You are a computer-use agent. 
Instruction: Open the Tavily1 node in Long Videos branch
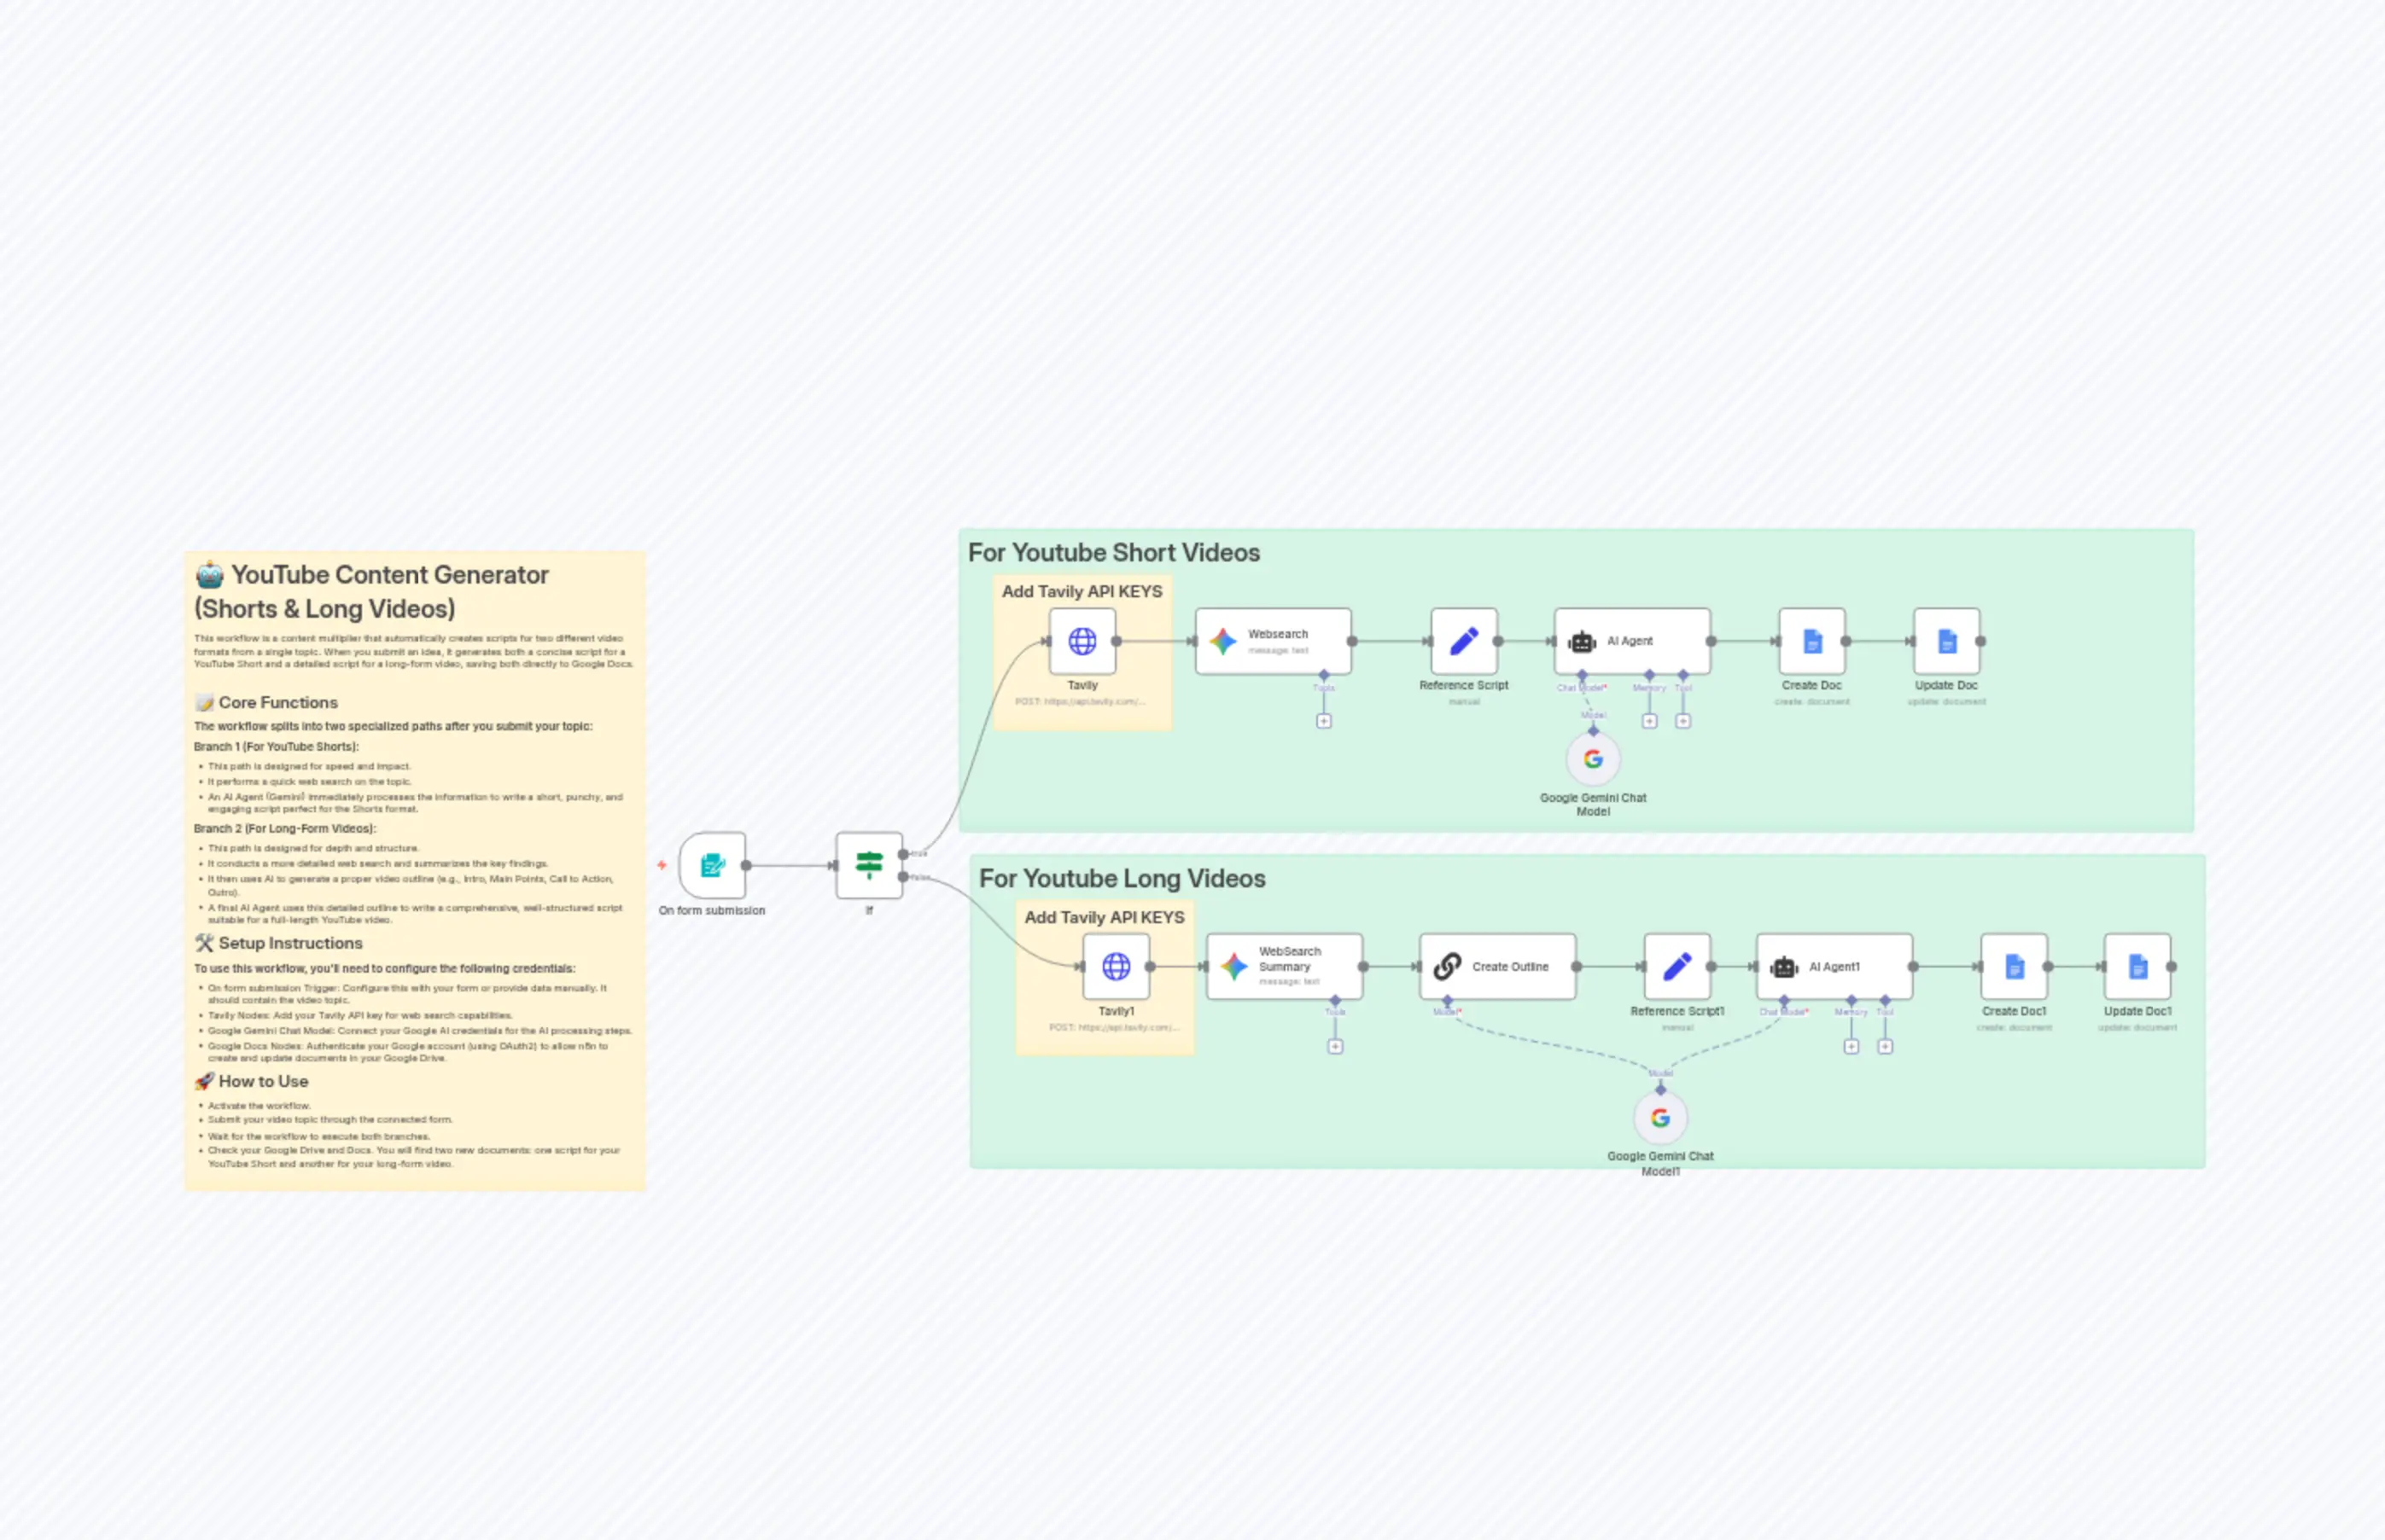[1116, 966]
